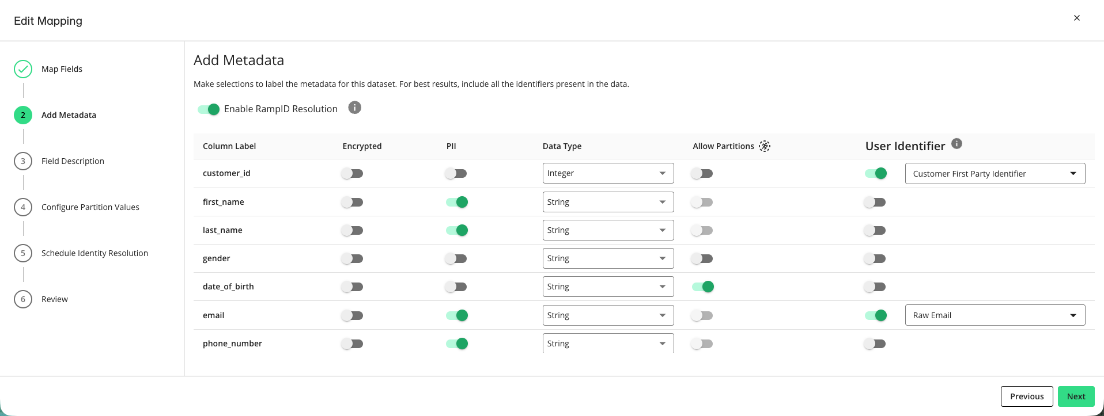Disable User Identifier toggle for email

pos(876,315)
